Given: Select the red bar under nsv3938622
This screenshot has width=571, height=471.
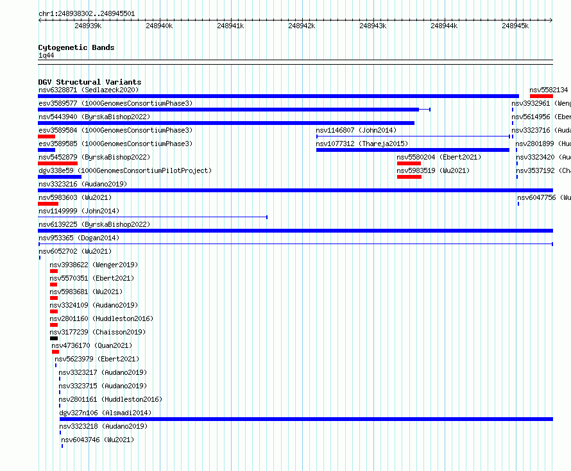Looking at the screenshot, I should (54, 271).
